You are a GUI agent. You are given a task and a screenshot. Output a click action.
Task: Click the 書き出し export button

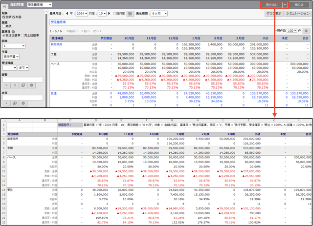[x=272, y=5]
